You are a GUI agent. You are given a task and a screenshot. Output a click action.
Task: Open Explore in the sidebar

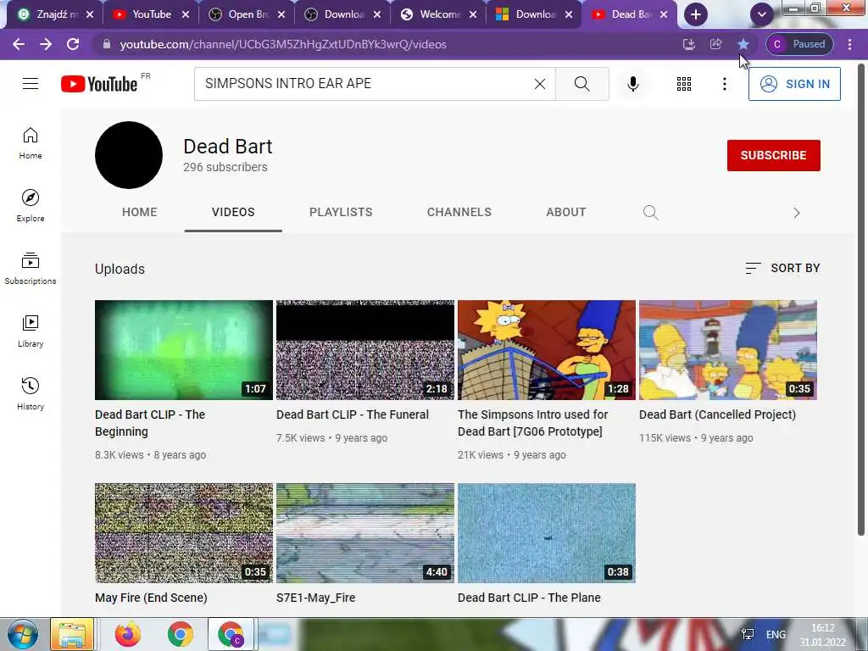coord(31,206)
